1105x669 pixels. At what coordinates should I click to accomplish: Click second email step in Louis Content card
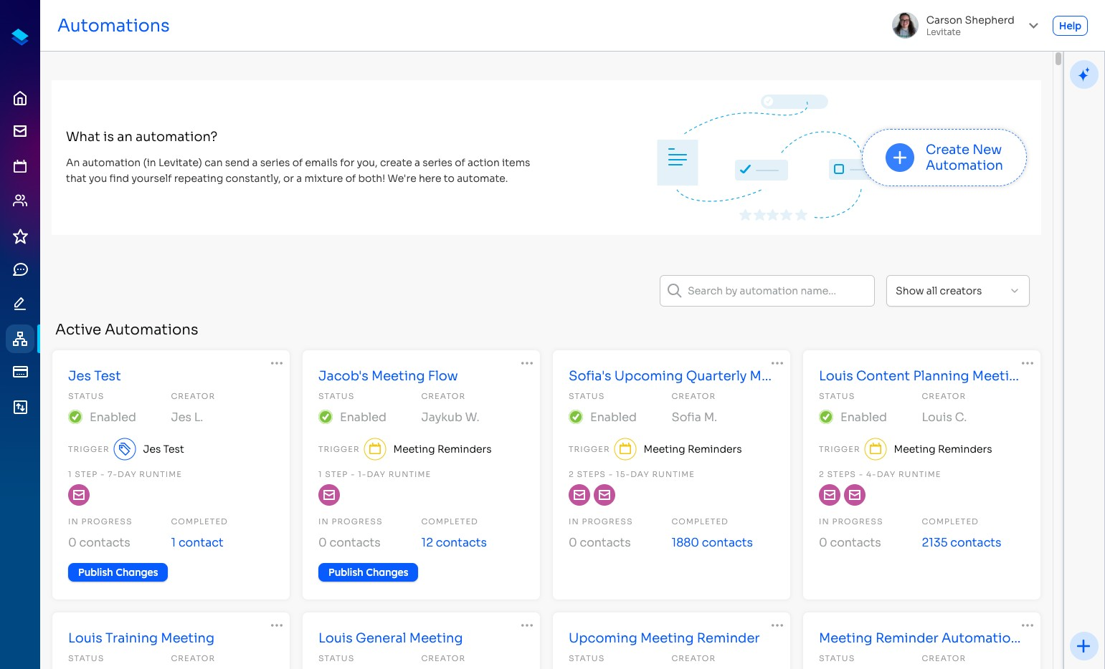(x=855, y=495)
